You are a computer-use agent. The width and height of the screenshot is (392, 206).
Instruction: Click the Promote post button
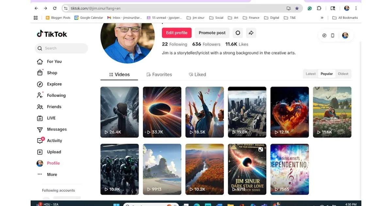tap(212, 33)
